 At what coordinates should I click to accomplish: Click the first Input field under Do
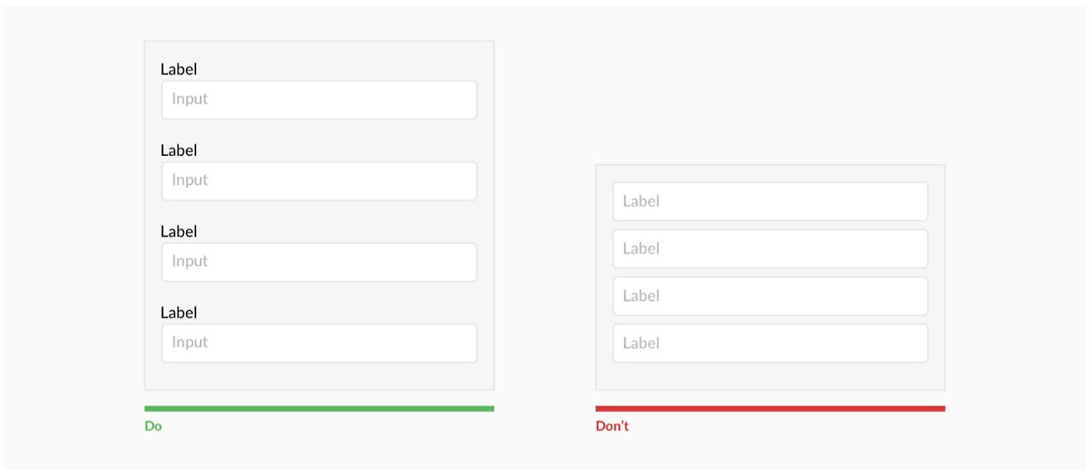(x=319, y=100)
